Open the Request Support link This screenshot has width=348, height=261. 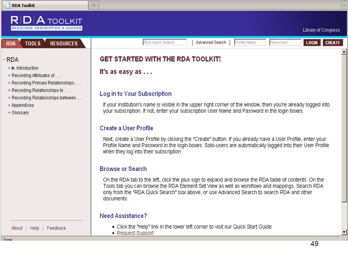135,233
